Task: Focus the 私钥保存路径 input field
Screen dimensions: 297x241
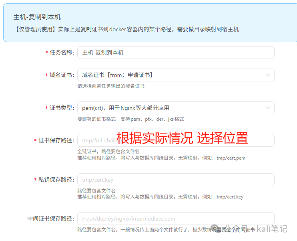Action: 176,180
